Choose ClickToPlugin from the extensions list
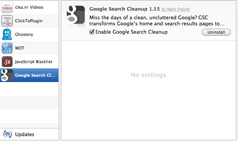The height and width of the screenshot is (141, 238). pos(29,21)
